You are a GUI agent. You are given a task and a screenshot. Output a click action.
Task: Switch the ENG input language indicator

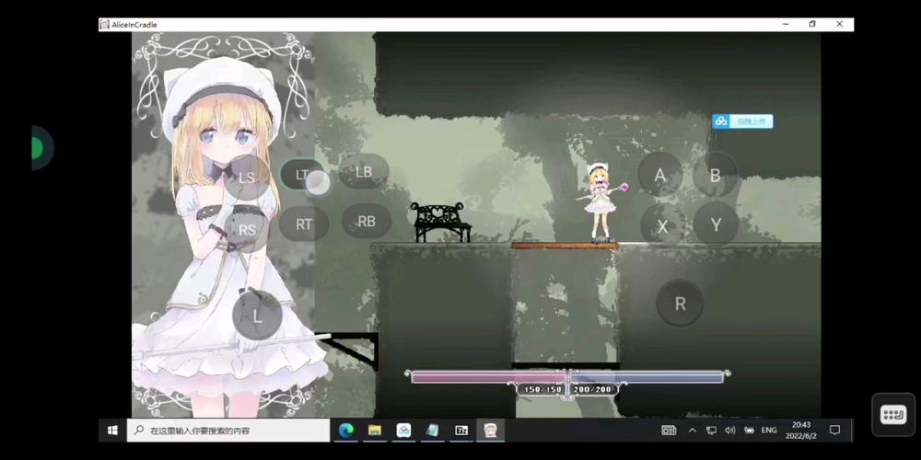(768, 430)
